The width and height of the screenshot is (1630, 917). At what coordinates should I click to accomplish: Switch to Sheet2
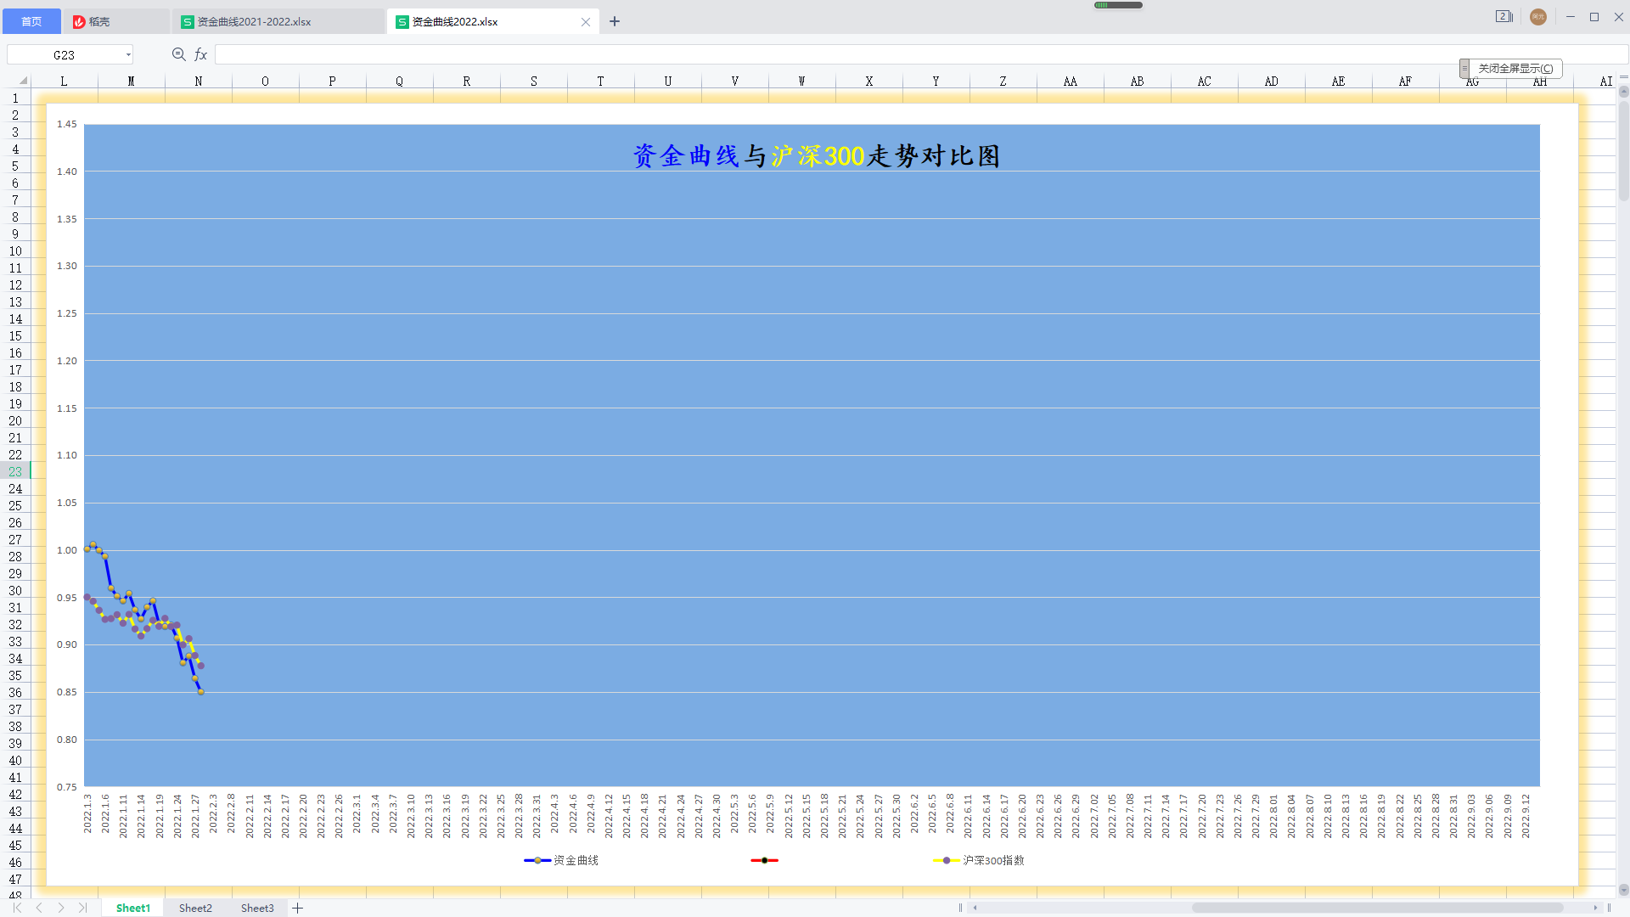point(195,908)
